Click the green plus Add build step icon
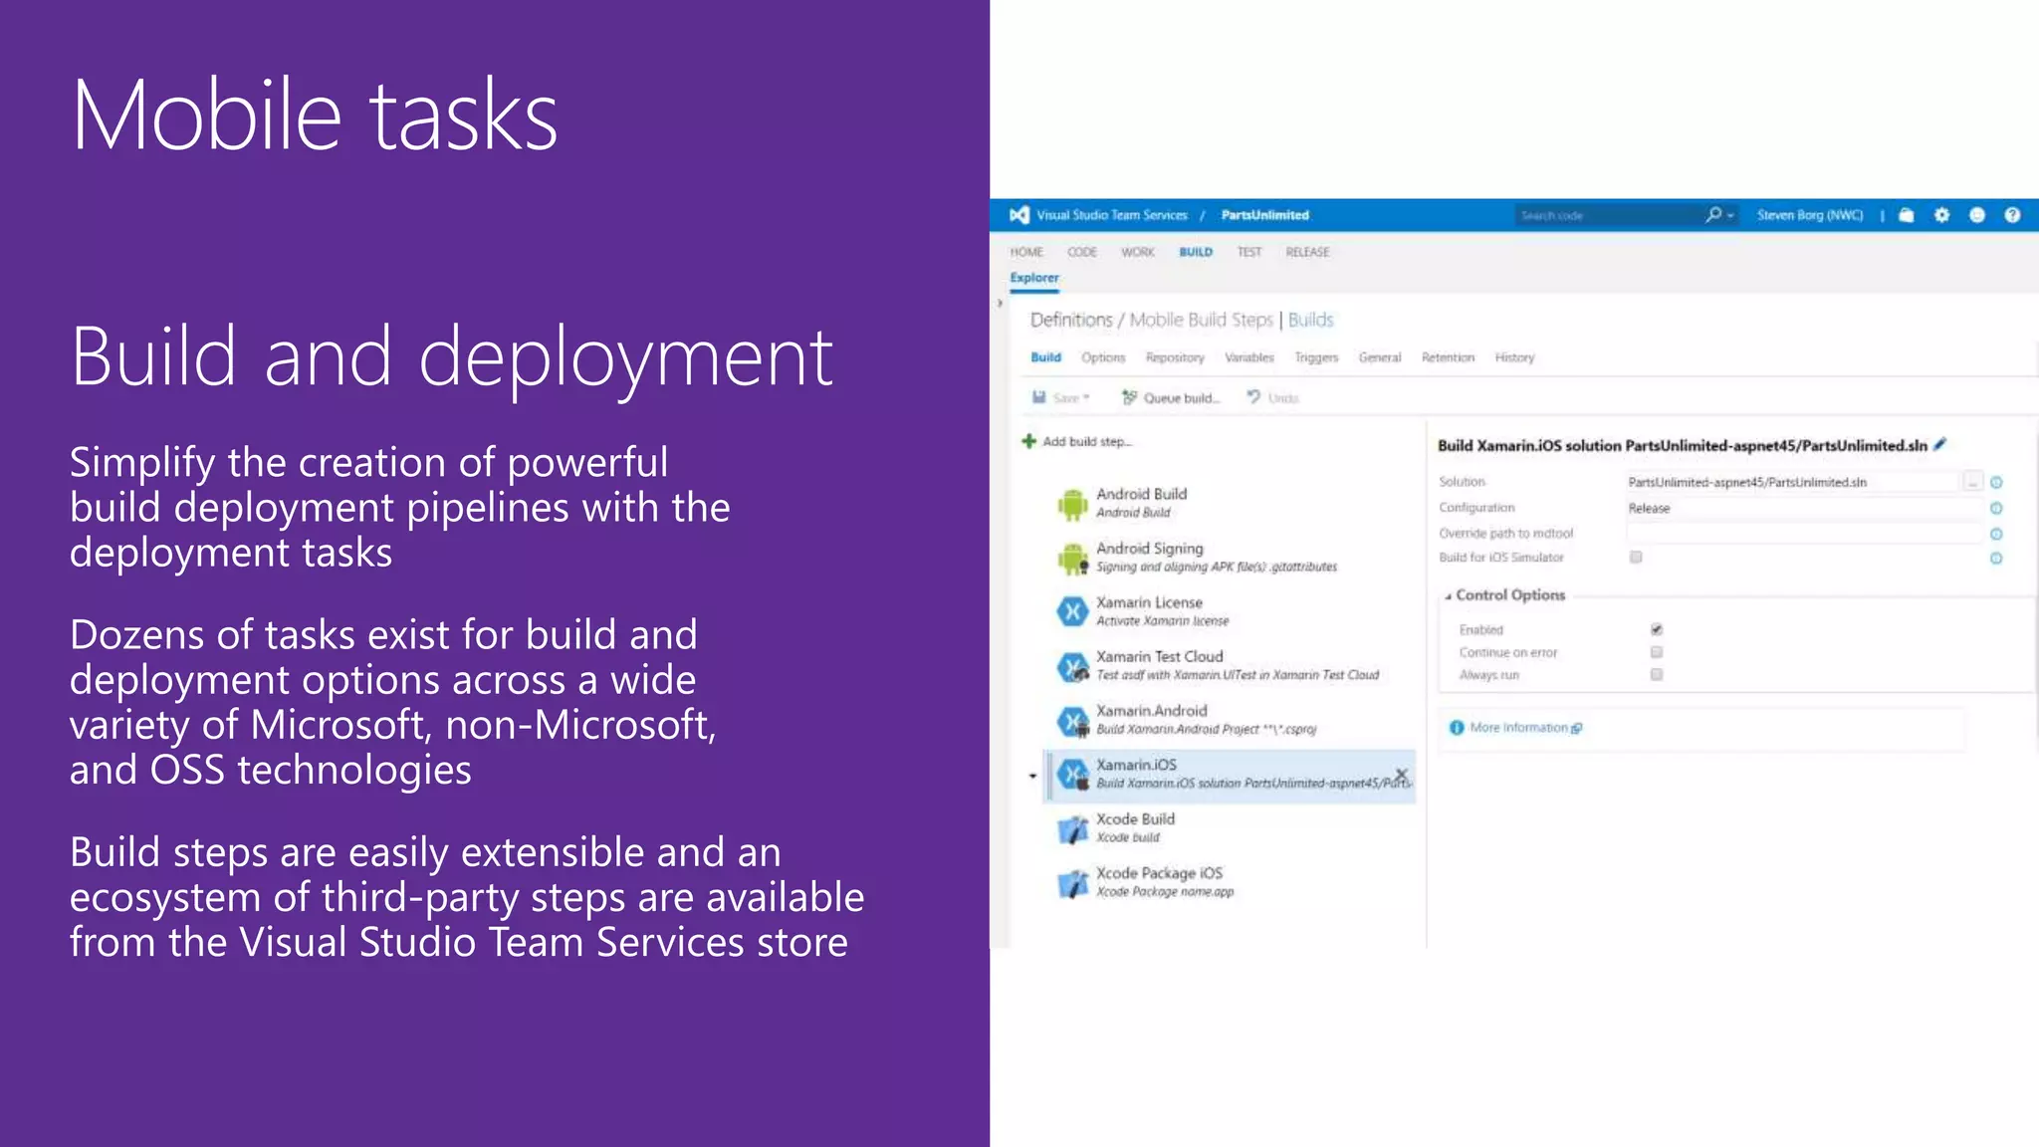Viewport: 2039px width, 1147px height. [1029, 441]
